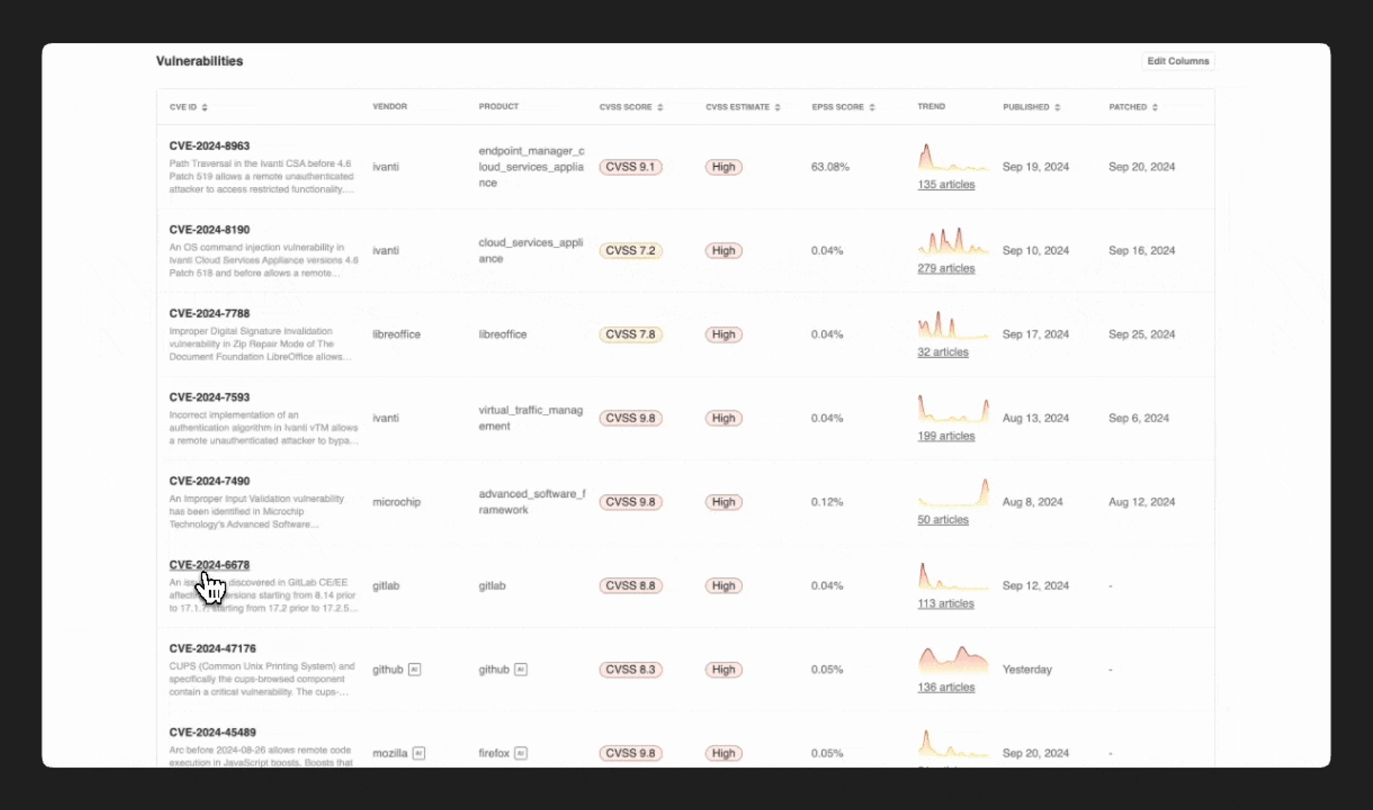Click the 63.08% EPSS score
The height and width of the screenshot is (810, 1373).
(830, 167)
